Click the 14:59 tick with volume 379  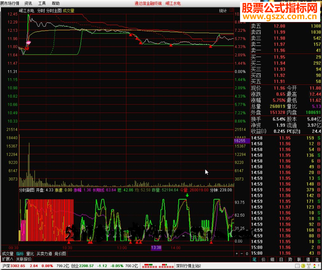coord(286,190)
